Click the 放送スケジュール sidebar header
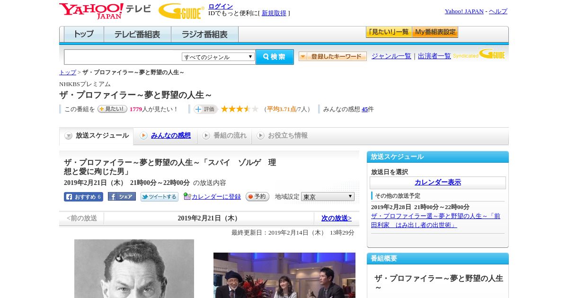The image size is (568, 298). pyautogui.click(x=438, y=157)
